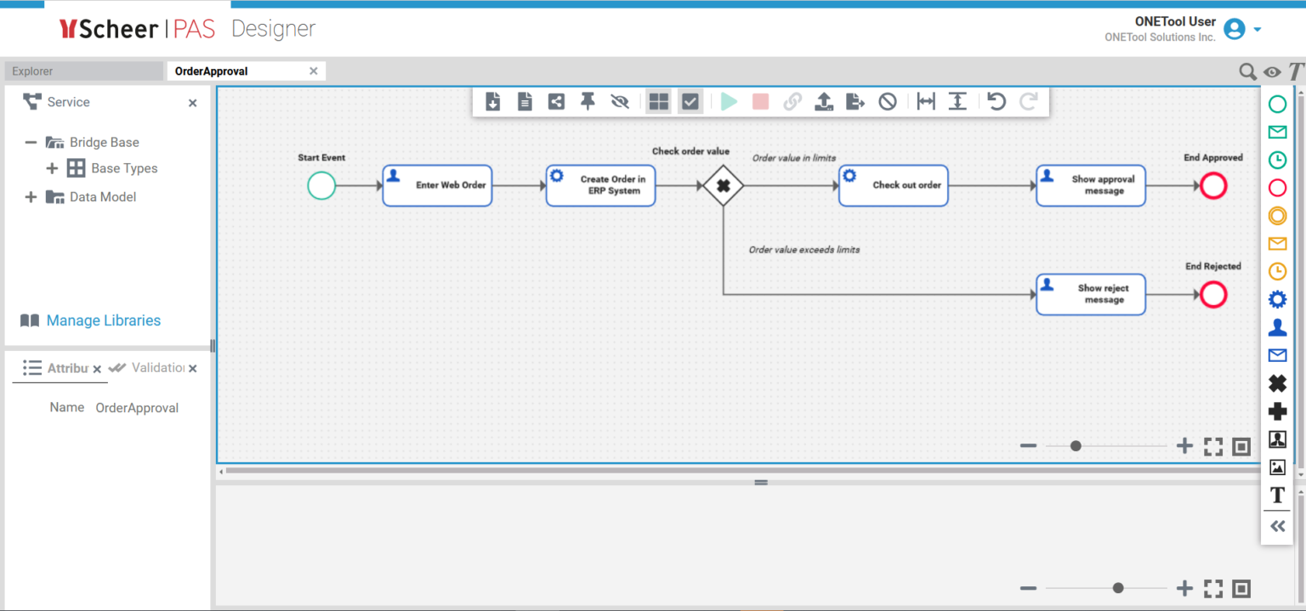
Task: Expand the Data Model folder
Action: pyautogui.click(x=31, y=197)
